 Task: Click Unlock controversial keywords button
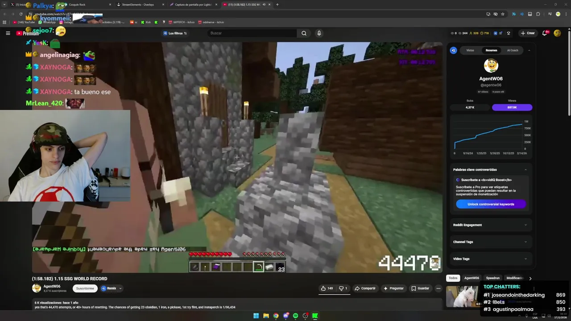pos(491,204)
